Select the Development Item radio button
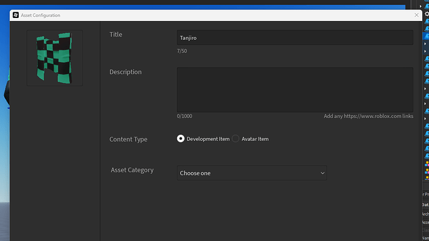Viewport: 429px width, 241px height. (180, 139)
